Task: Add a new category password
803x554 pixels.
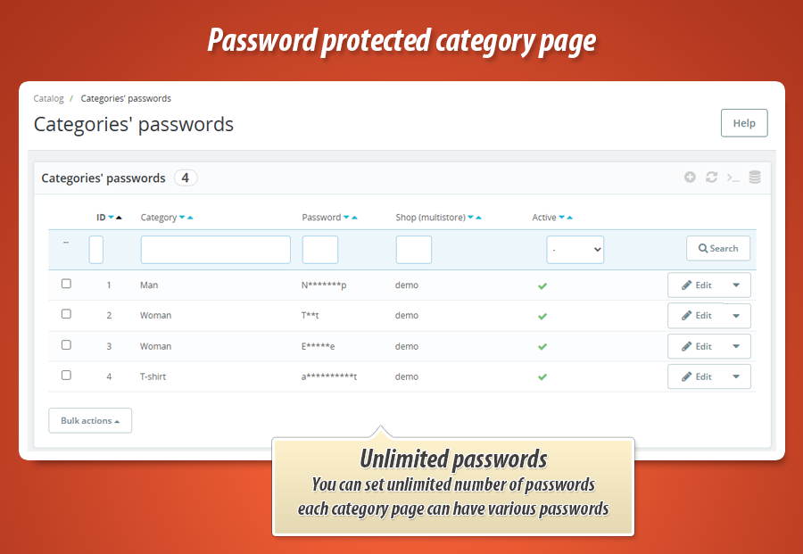Action: [x=690, y=178]
